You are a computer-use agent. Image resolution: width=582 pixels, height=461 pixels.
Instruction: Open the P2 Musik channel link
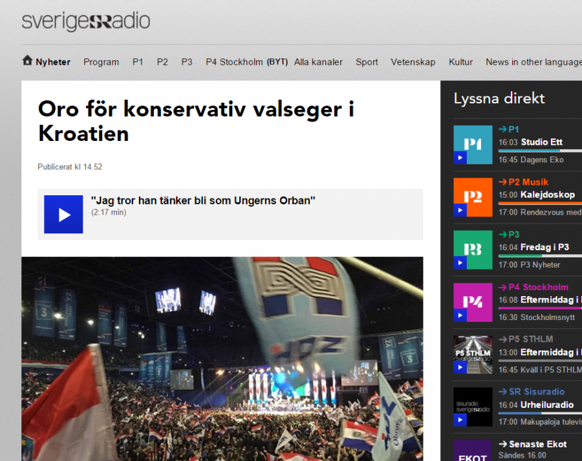523,182
